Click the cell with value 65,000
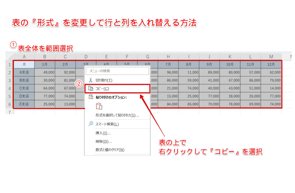295x193 pixels. click(x=189, y=104)
